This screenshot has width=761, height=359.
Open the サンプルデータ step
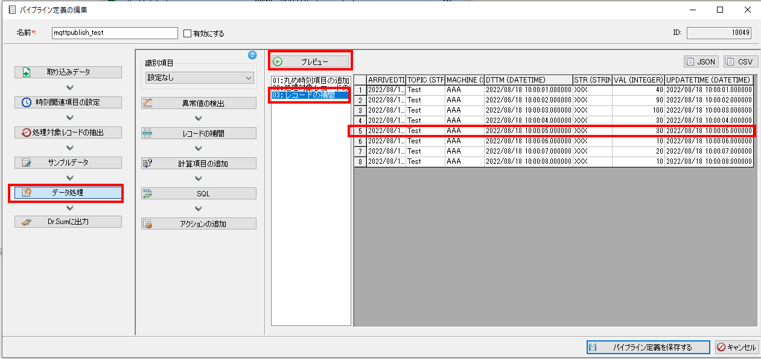(68, 163)
